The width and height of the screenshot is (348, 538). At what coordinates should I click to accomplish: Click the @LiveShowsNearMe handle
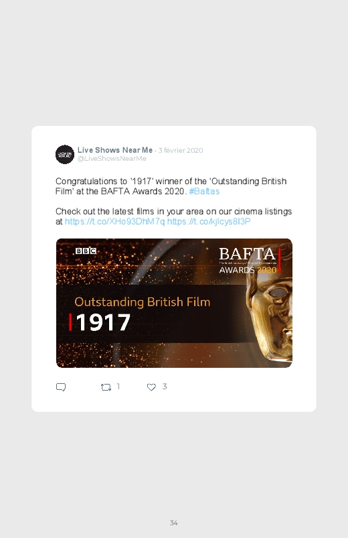click(112, 159)
